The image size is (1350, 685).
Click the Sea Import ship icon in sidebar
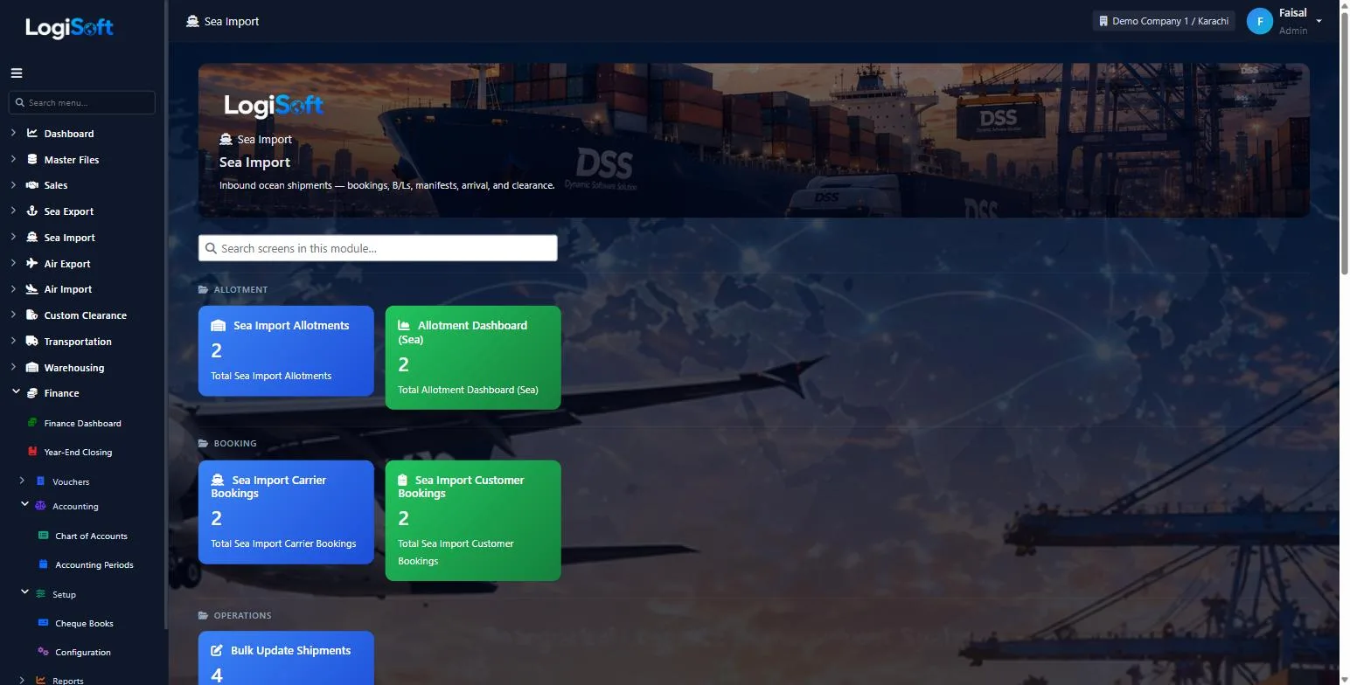click(32, 238)
